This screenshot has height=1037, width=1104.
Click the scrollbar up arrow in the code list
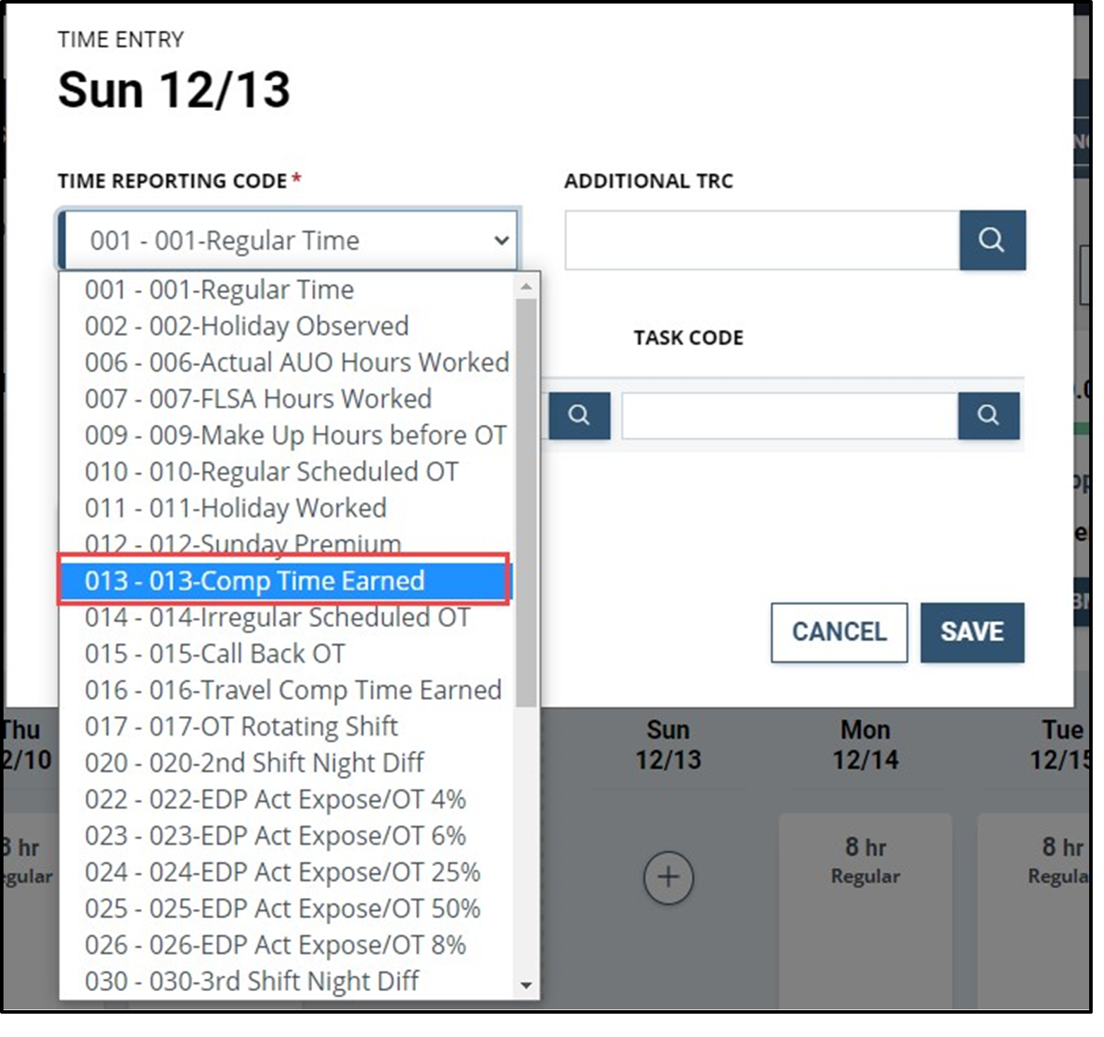coord(526,286)
